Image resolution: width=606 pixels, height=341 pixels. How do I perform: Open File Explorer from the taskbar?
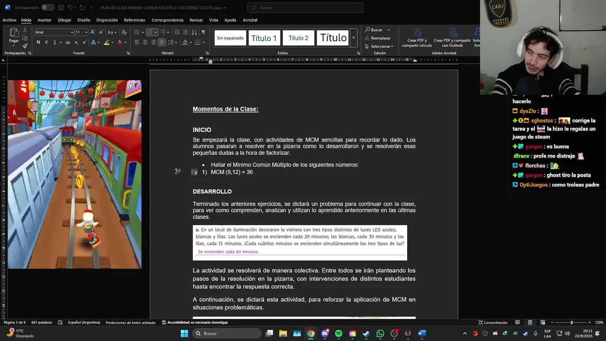click(283, 333)
